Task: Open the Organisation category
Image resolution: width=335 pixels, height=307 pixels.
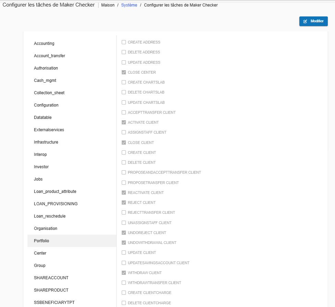Action: (46, 229)
